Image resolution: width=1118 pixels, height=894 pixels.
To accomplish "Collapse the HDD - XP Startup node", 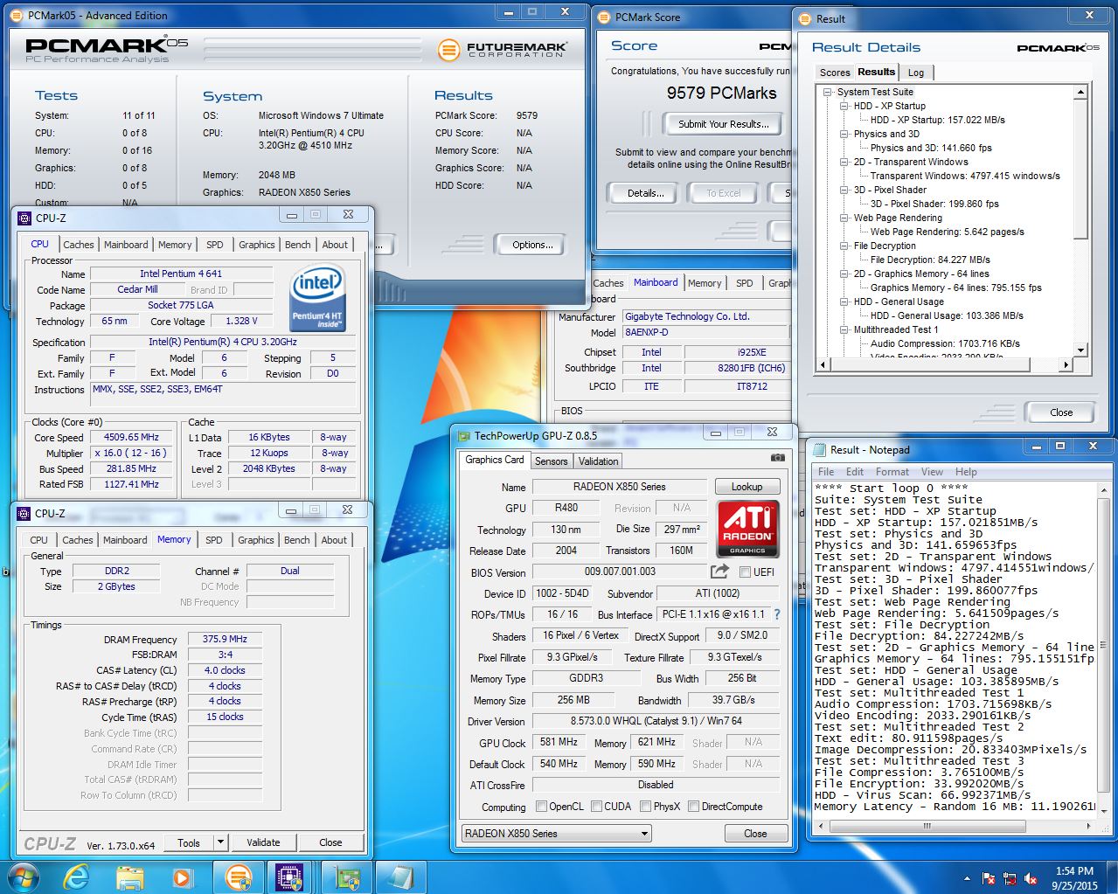I will [844, 106].
